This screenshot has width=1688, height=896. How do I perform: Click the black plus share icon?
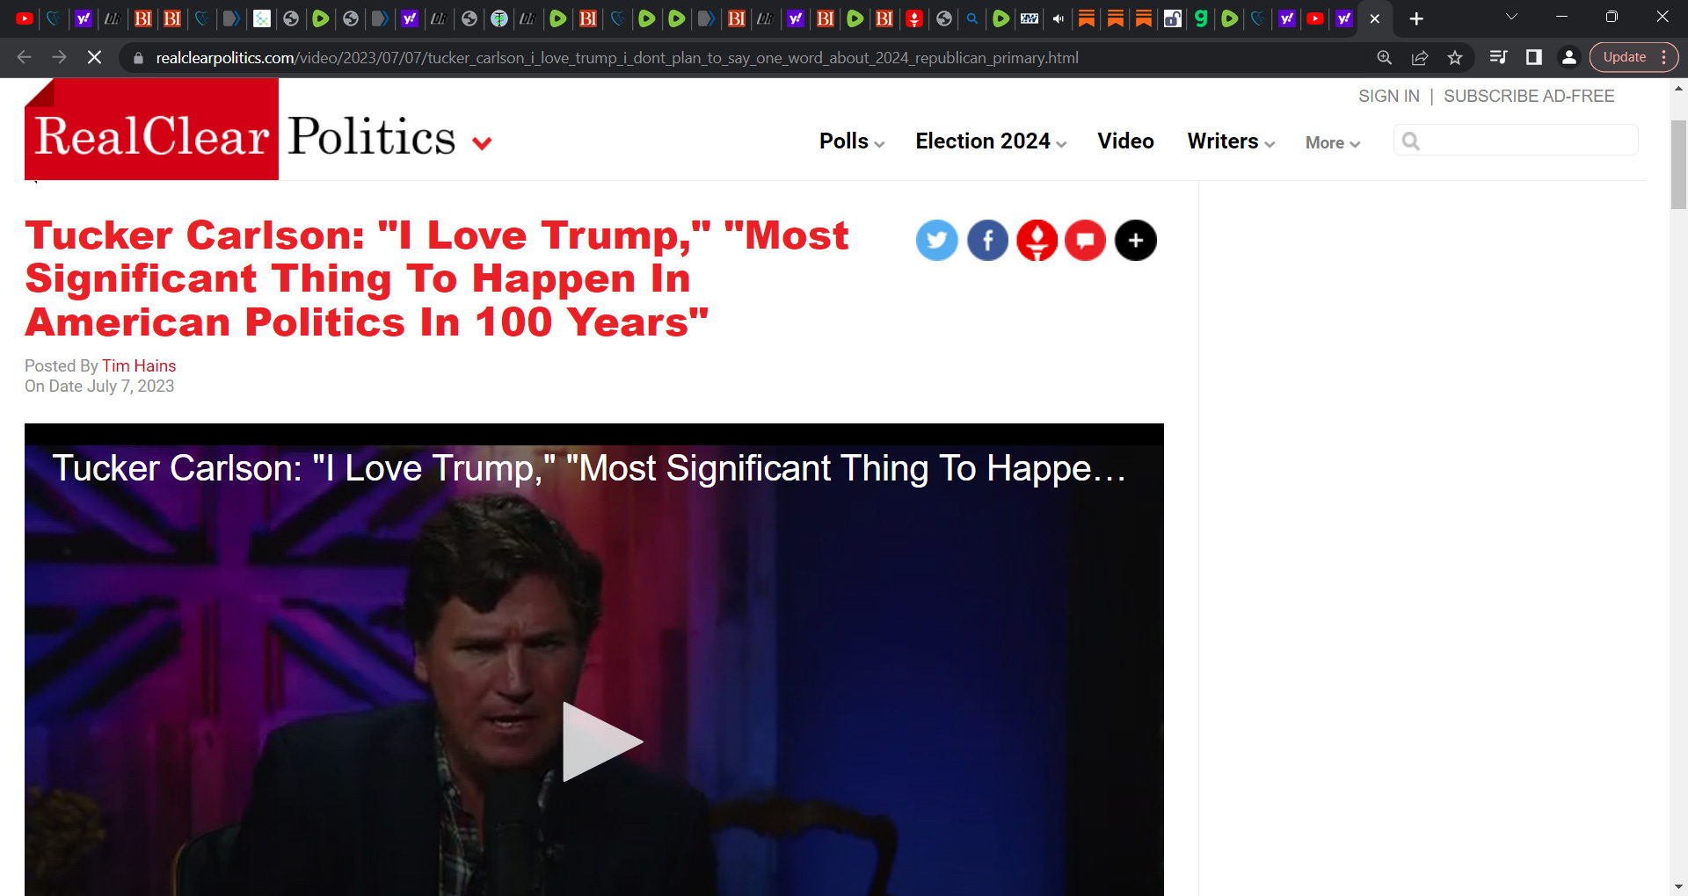pyautogui.click(x=1135, y=240)
